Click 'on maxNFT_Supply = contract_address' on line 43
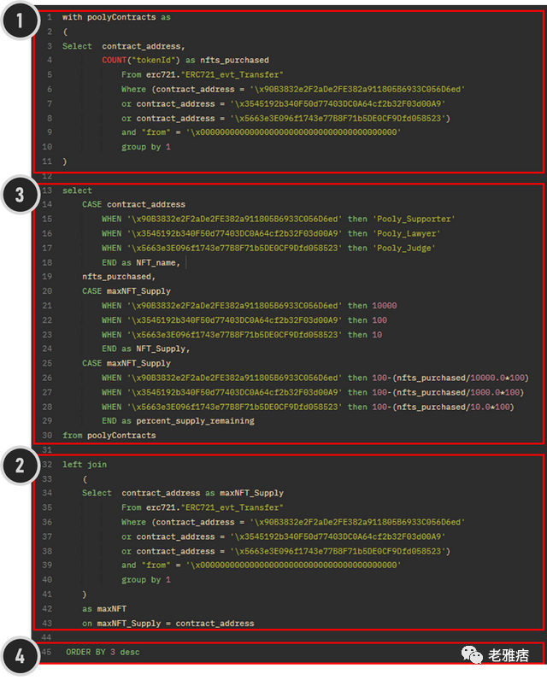Viewport: 547px width, 680px height. pos(168,624)
